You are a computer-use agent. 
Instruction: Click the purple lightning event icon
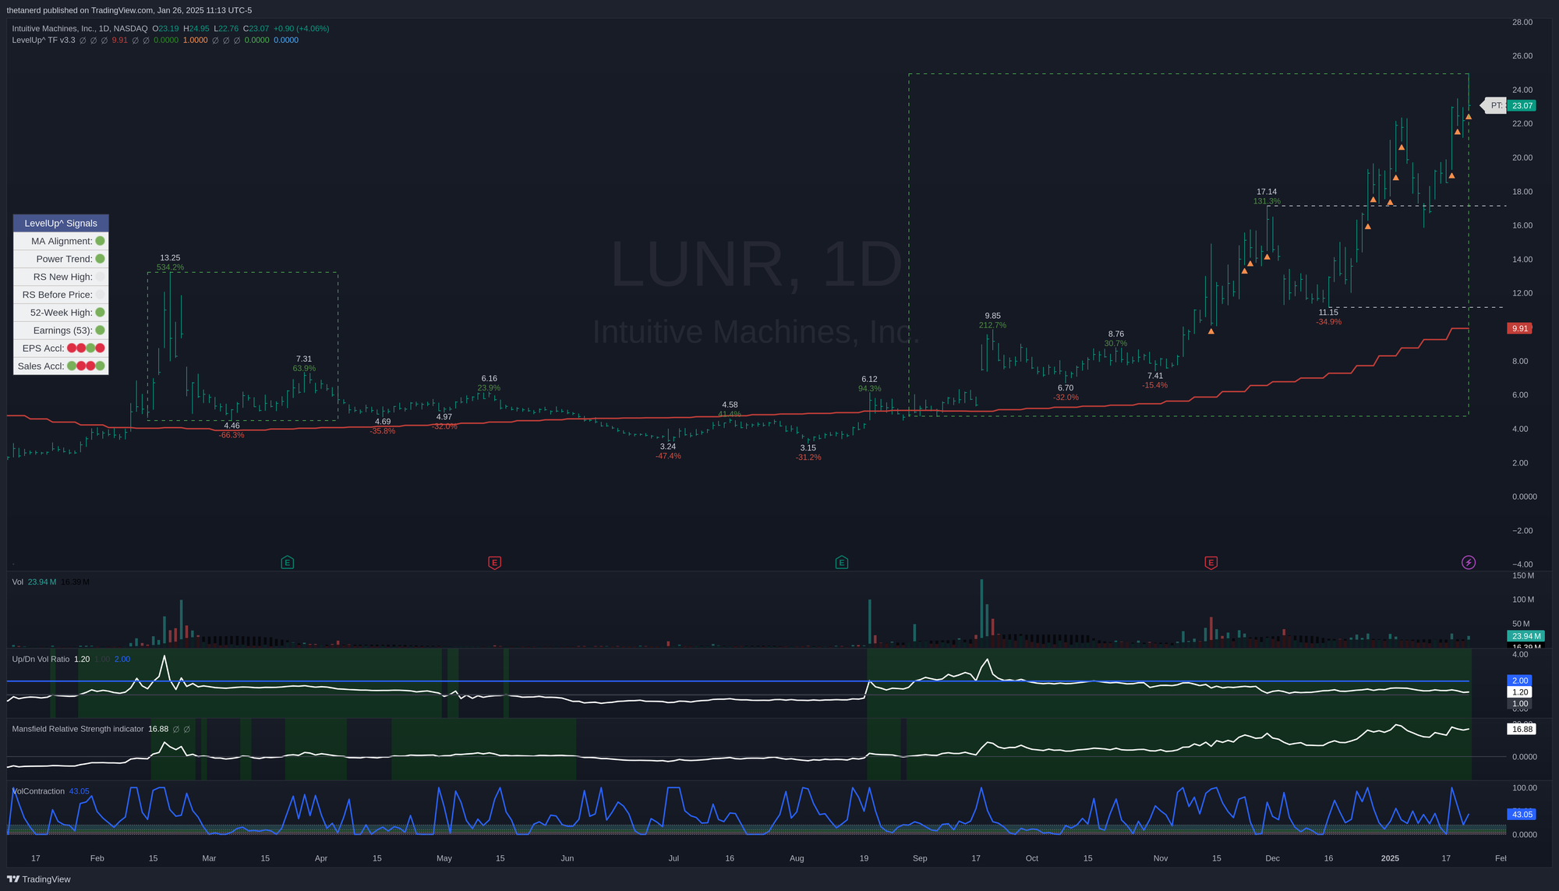tap(1469, 562)
